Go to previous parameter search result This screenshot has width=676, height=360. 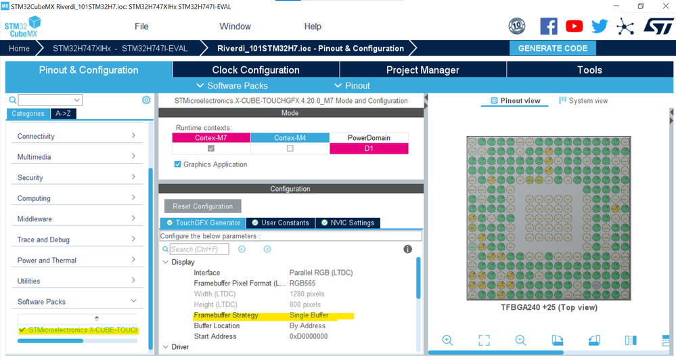(242, 249)
